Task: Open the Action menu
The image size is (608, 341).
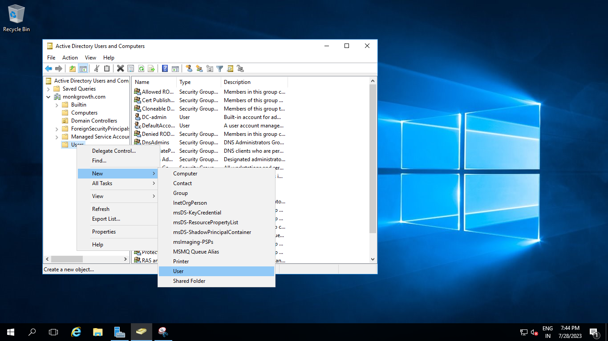Action: click(70, 58)
